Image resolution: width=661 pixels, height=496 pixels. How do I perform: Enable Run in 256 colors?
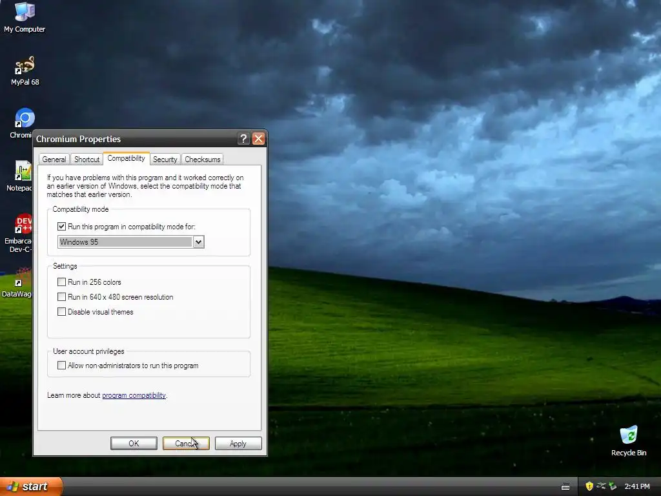pos(61,282)
